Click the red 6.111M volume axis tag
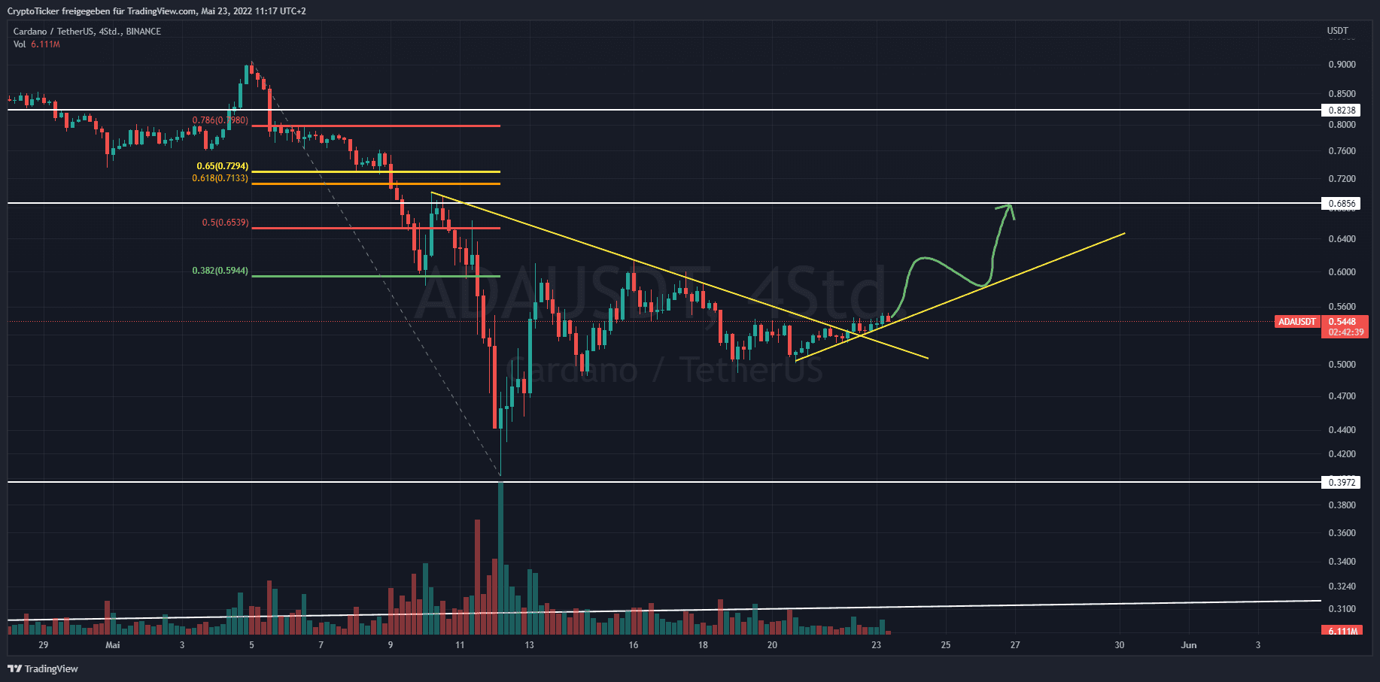Screen dimensions: 1380x682 point(1342,631)
